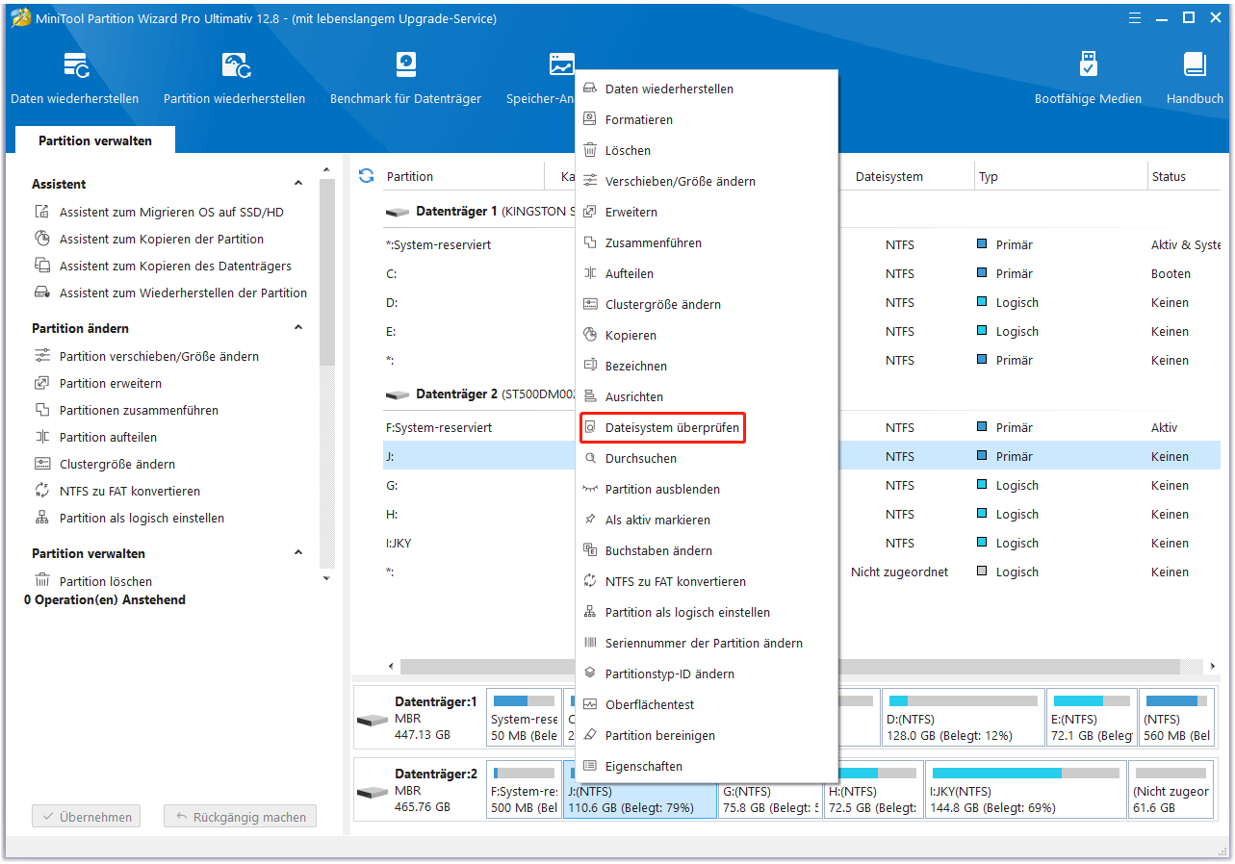Image resolution: width=1235 pixels, height=864 pixels.
Task: Select J:(NTFS) 110.6 GB block in disk map
Action: click(x=639, y=790)
